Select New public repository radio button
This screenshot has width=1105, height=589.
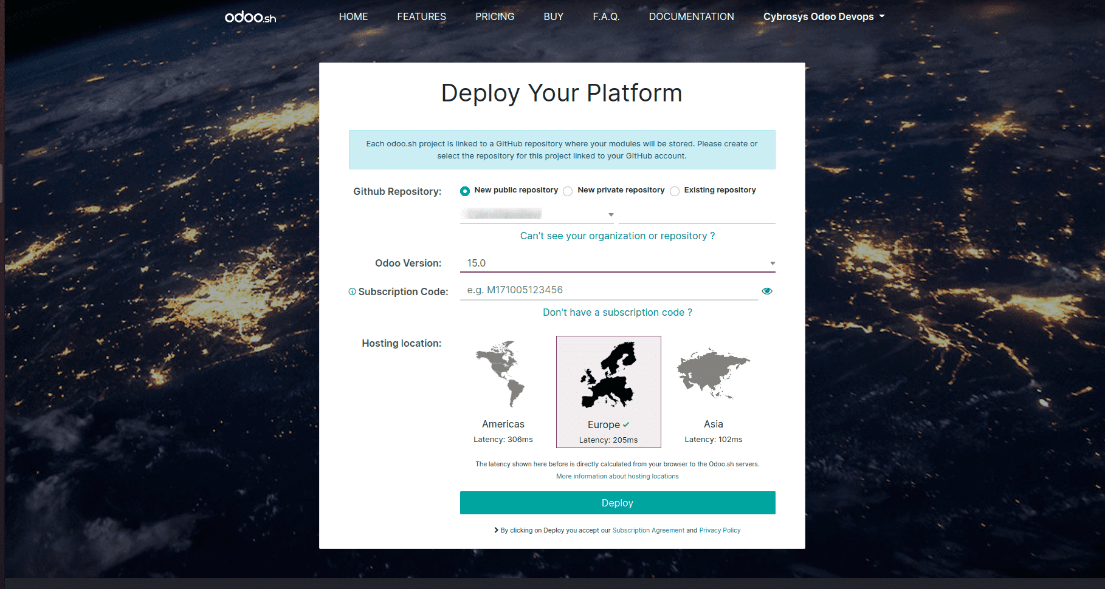(x=465, y=191)
